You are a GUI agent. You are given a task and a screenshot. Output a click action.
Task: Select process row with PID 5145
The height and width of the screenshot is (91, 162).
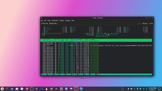coord(96,64)
